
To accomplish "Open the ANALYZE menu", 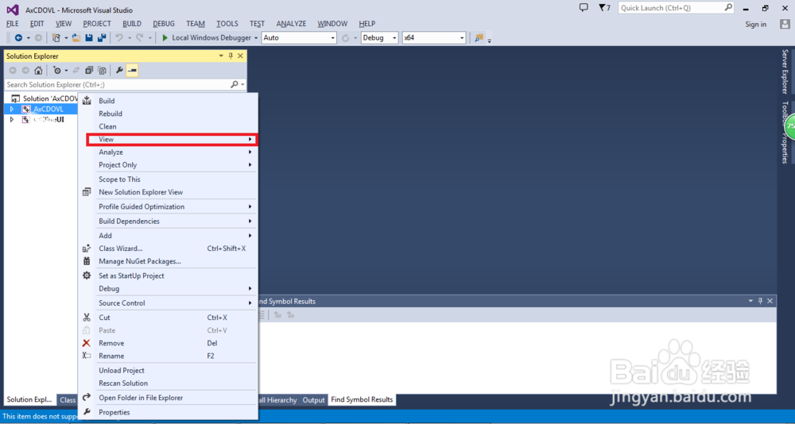I will 291,24.
